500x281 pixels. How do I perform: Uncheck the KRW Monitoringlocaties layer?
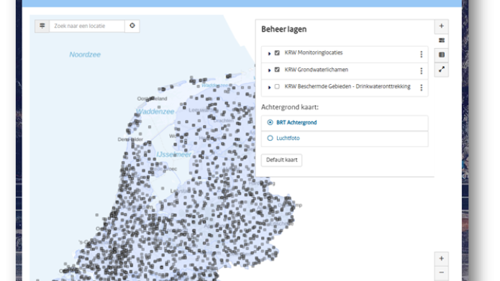coord(277,53)
